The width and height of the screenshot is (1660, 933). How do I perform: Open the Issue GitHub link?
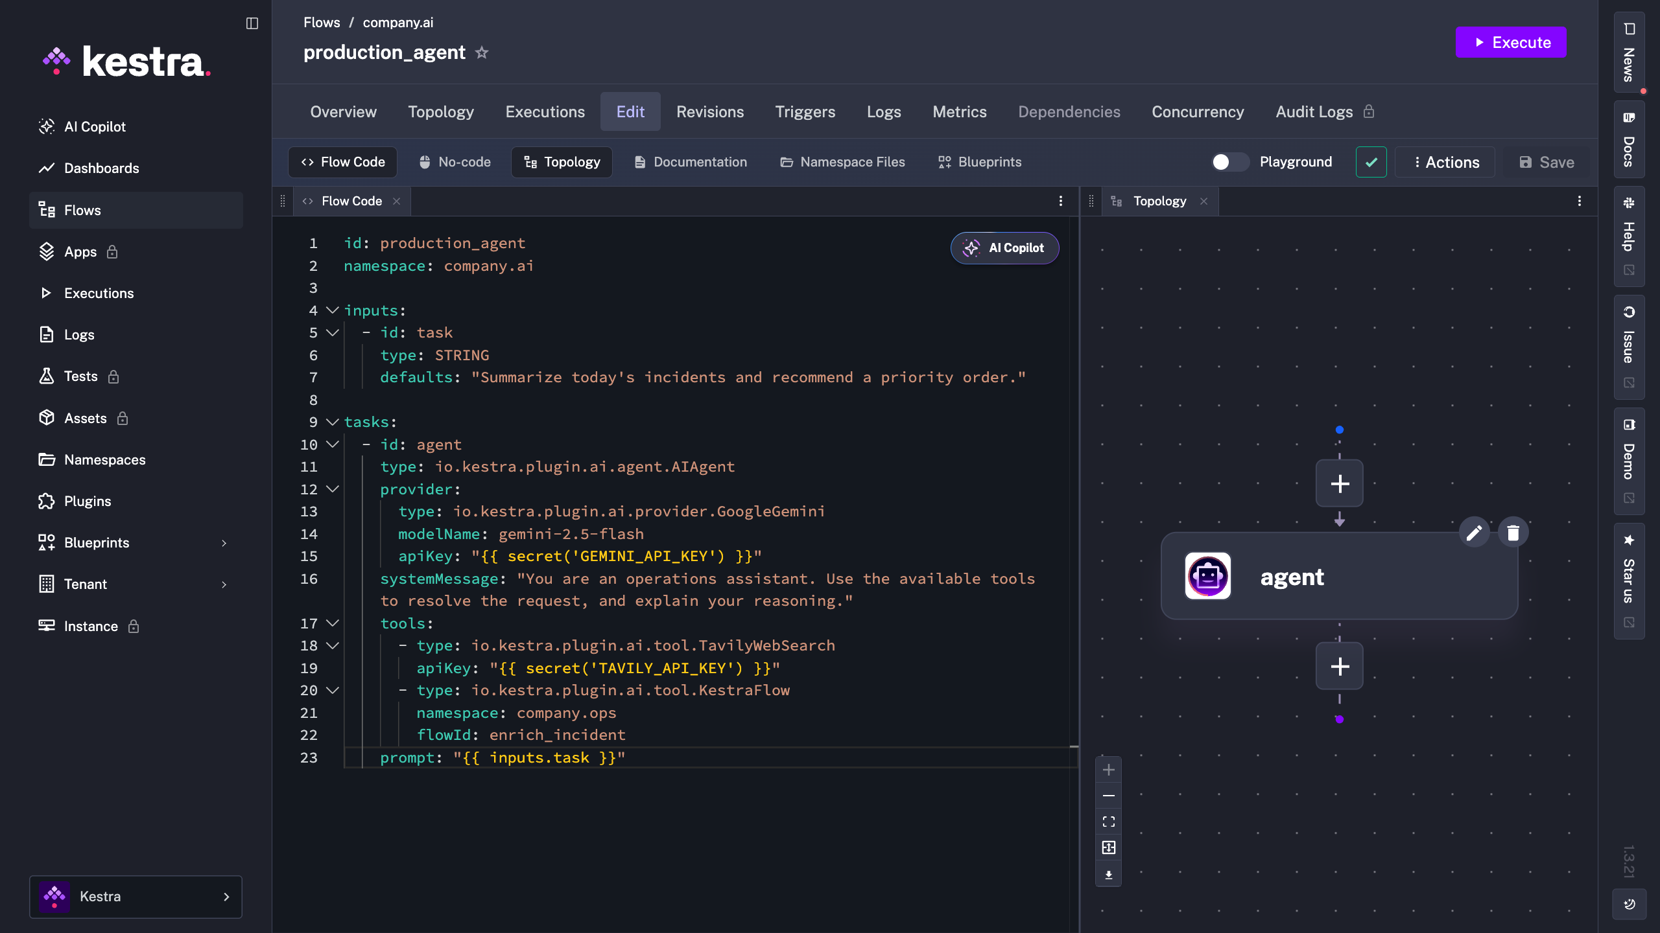(x=1629, y=347)
